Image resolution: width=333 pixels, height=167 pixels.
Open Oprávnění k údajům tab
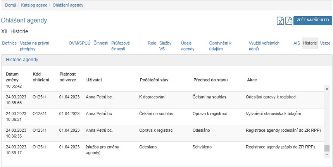pos(220,46)
